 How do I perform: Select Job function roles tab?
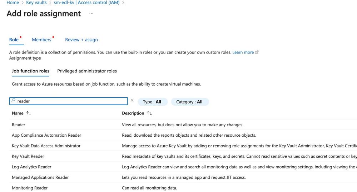(30, 71)
